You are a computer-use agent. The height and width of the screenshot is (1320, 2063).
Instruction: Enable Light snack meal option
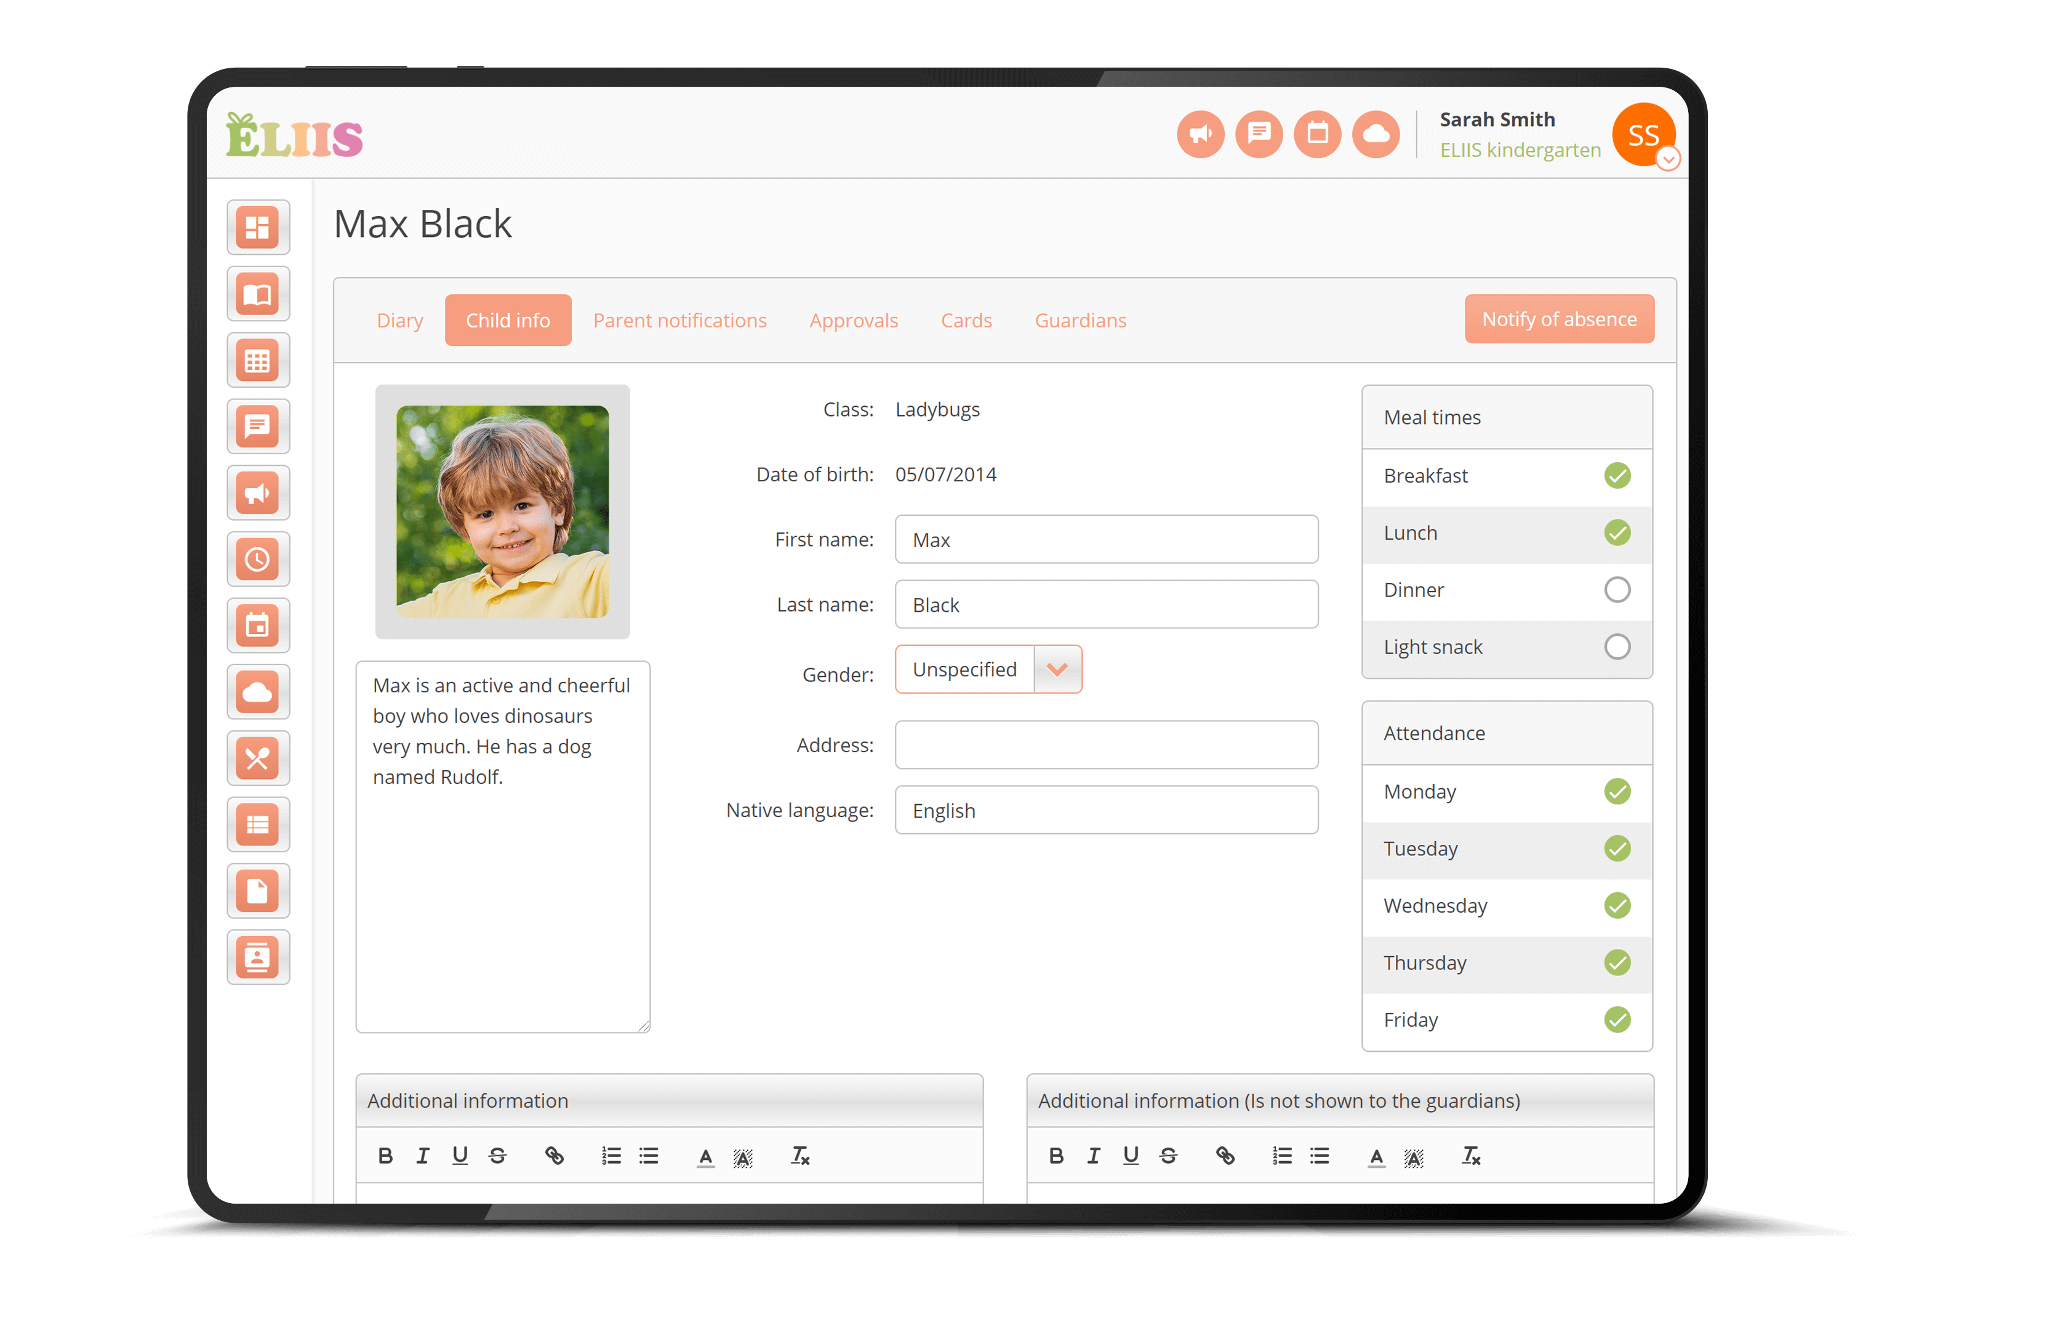pos(1616,646)
